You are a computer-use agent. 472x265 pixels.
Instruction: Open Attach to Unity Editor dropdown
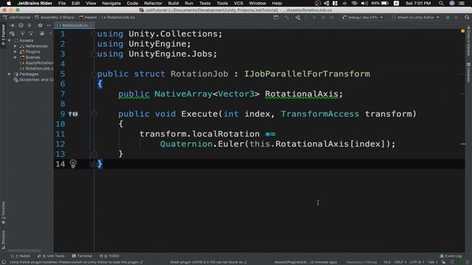(415, 18)
